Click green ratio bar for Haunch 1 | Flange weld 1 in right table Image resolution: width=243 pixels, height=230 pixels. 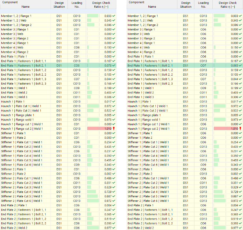[219, 119]
